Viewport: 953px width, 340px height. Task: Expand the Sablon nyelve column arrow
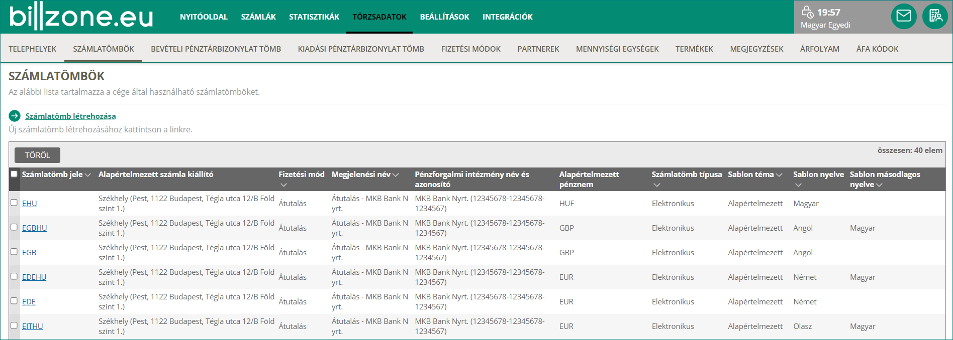(x=799, y=185)
